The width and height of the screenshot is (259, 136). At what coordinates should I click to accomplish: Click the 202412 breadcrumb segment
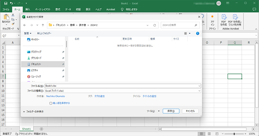[x=94, y=25]
